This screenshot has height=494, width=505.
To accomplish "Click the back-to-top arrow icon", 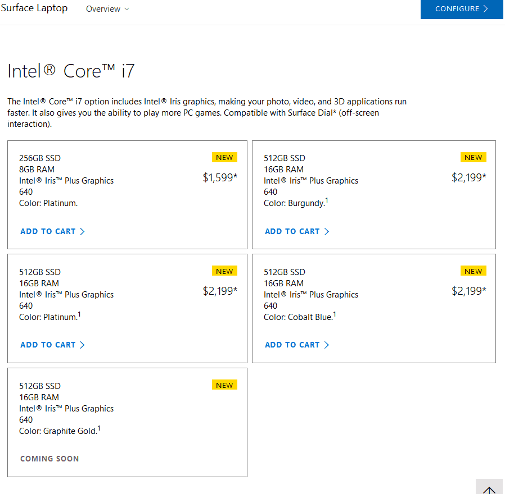I will [x=489, y=488].
